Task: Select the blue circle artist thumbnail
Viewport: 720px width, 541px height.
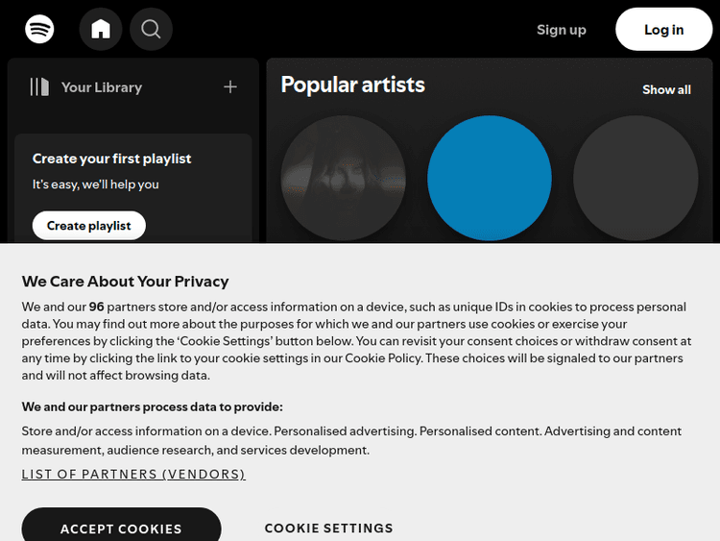Action: 490,179
